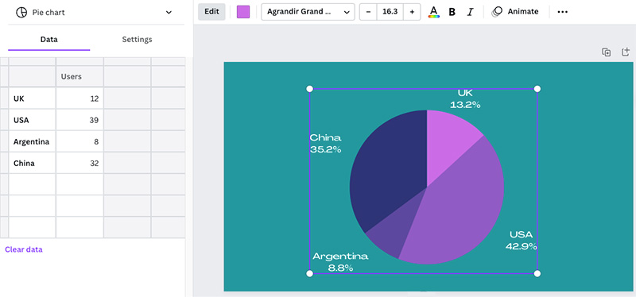
Task: Click the Argentina 8.8% chart label
Action: 340,262
